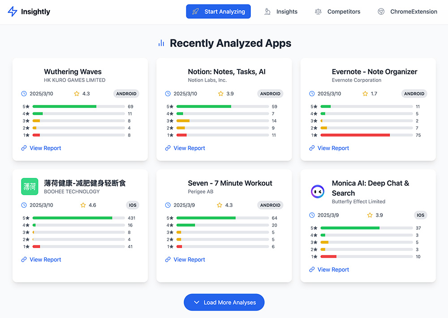This screenshot has height=318, width=448.
Task: Click the ANDROID badge on Evernote card
Action: pyautogui.click(x=414, y=94)
